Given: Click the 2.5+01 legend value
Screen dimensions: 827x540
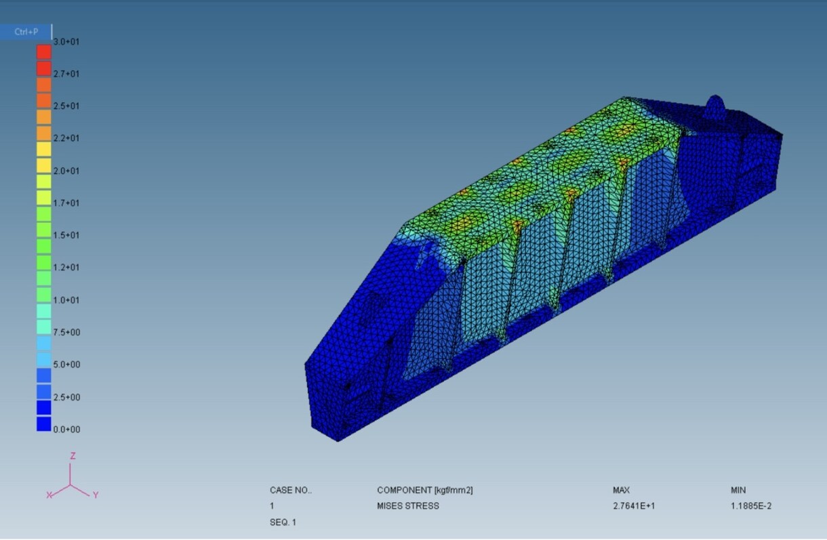Looking at the screenshot, I should 67,106.
